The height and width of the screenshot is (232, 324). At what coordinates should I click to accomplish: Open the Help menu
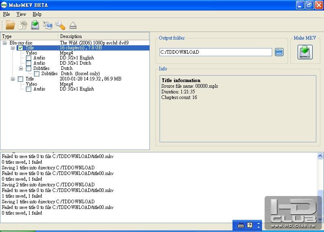[37, 14]
